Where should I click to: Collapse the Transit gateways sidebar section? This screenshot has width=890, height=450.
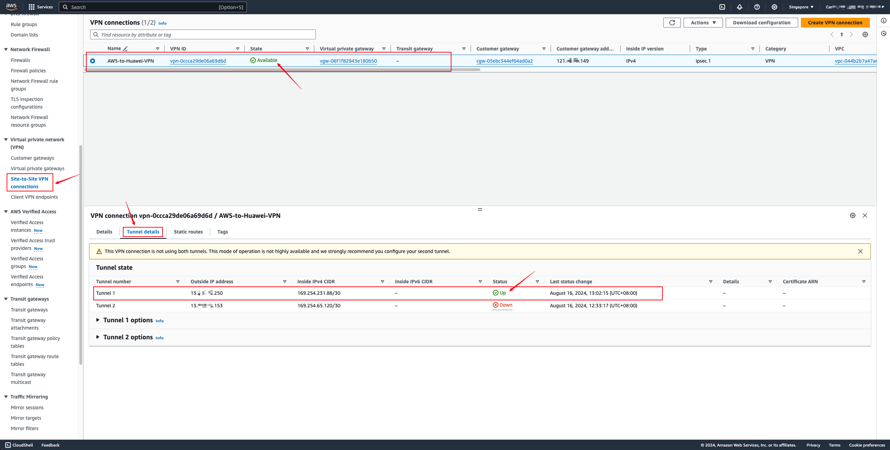(6, 299)
